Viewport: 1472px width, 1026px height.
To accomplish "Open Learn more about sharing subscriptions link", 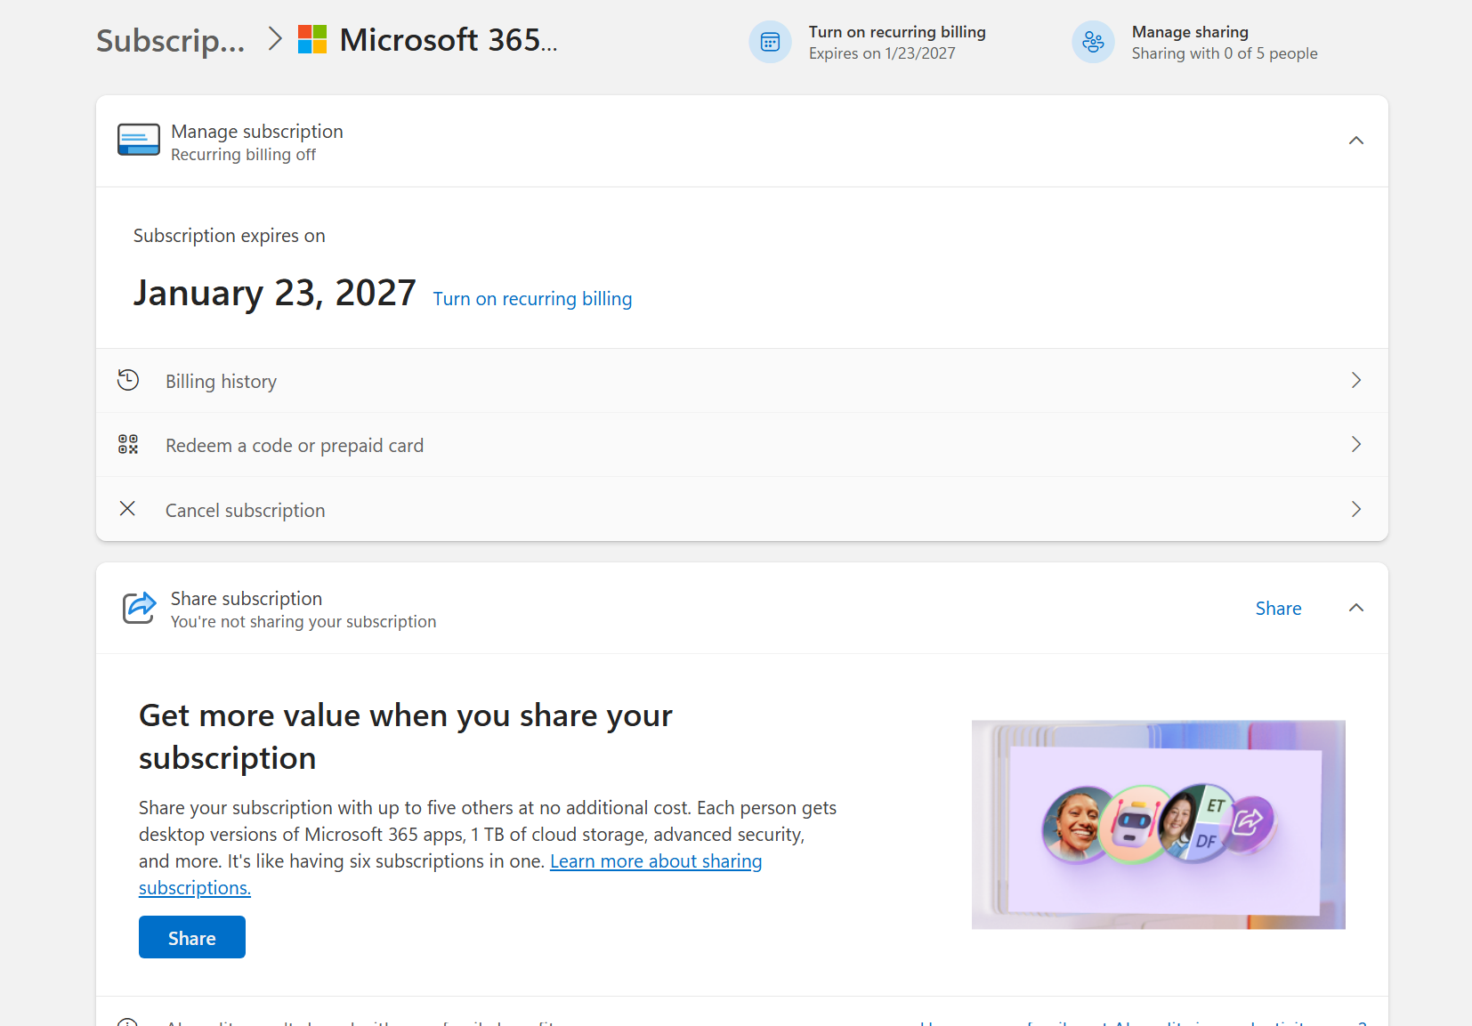I will pos(655,861).
